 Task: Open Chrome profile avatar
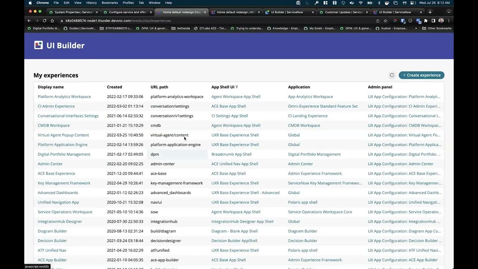click(441, 21)
